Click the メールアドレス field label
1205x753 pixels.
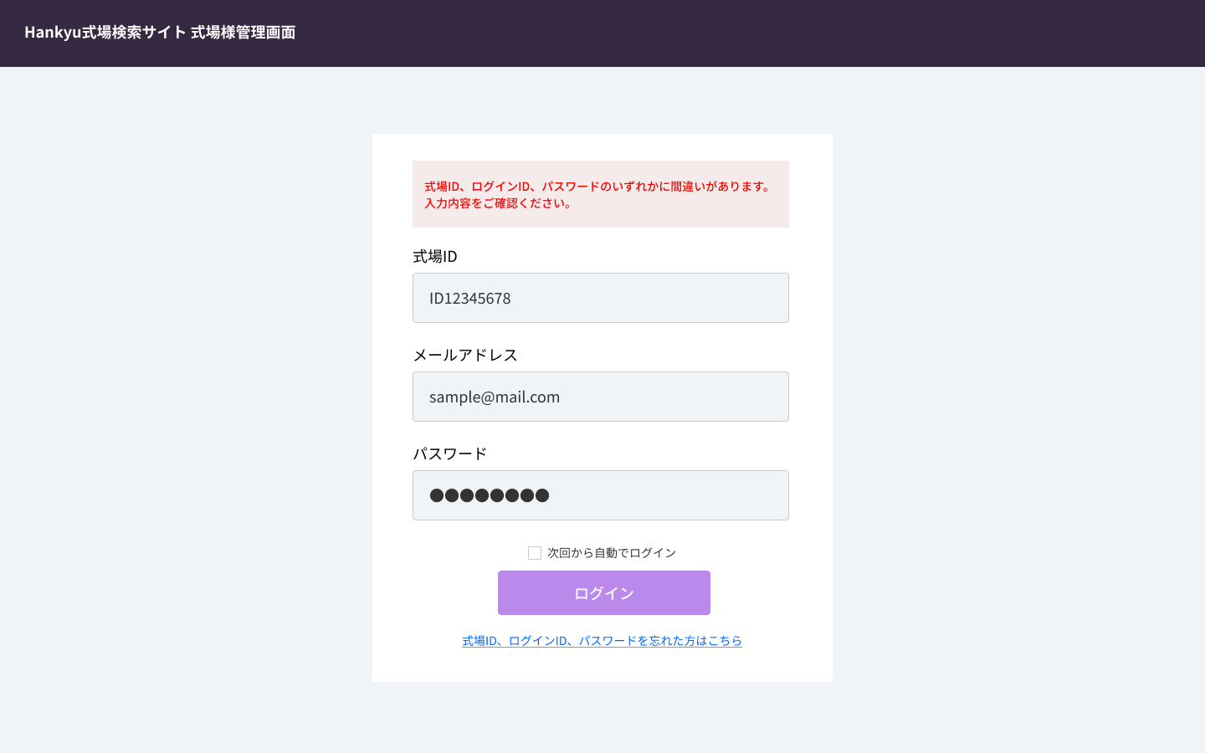[465, 355]
